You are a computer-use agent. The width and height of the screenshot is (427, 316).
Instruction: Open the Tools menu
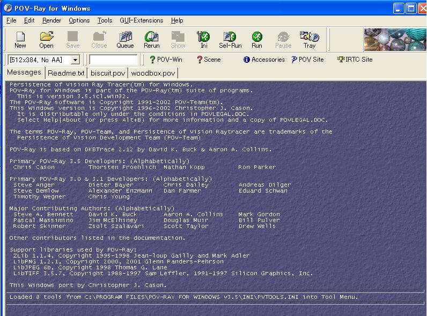[105, 20]
